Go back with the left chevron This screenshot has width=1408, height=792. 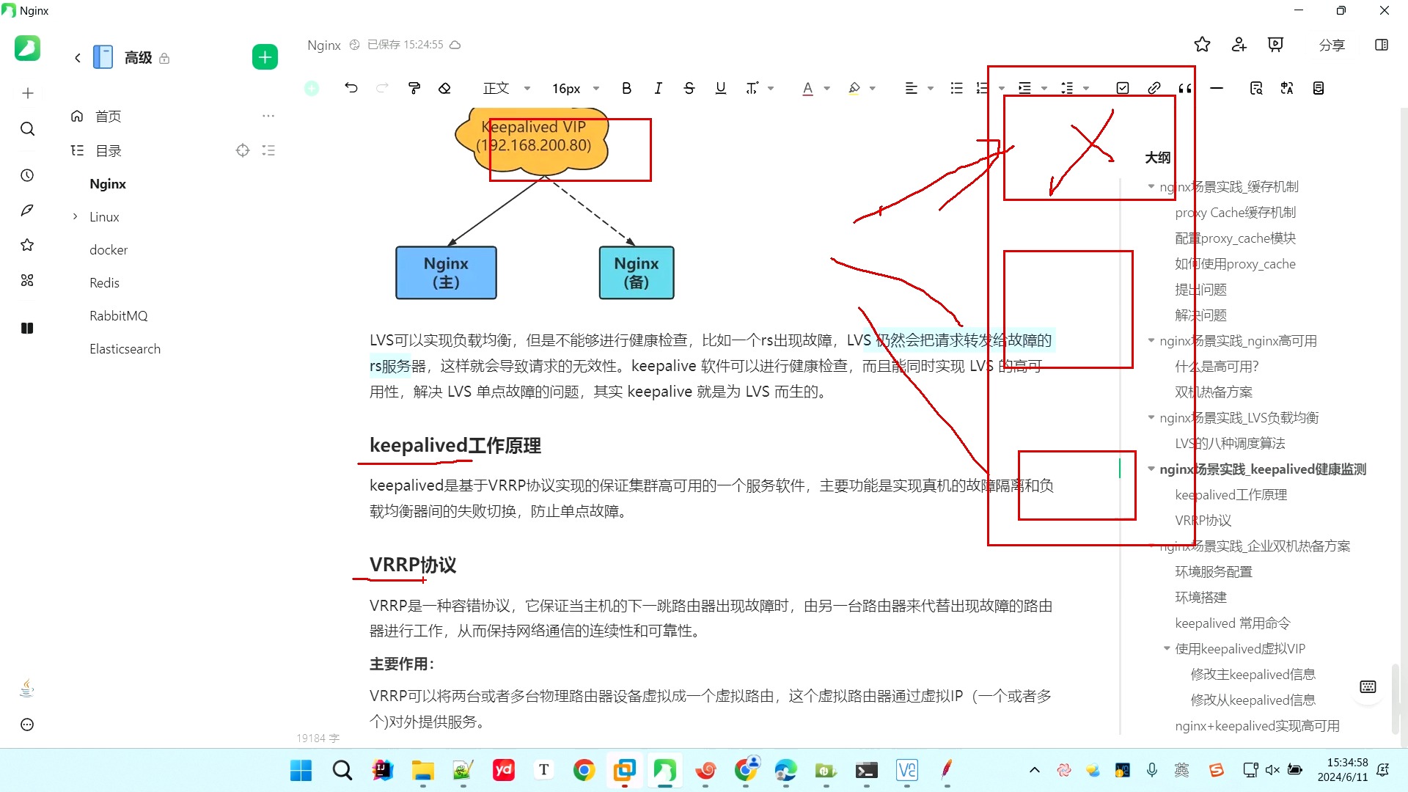[x=78, y=57]
